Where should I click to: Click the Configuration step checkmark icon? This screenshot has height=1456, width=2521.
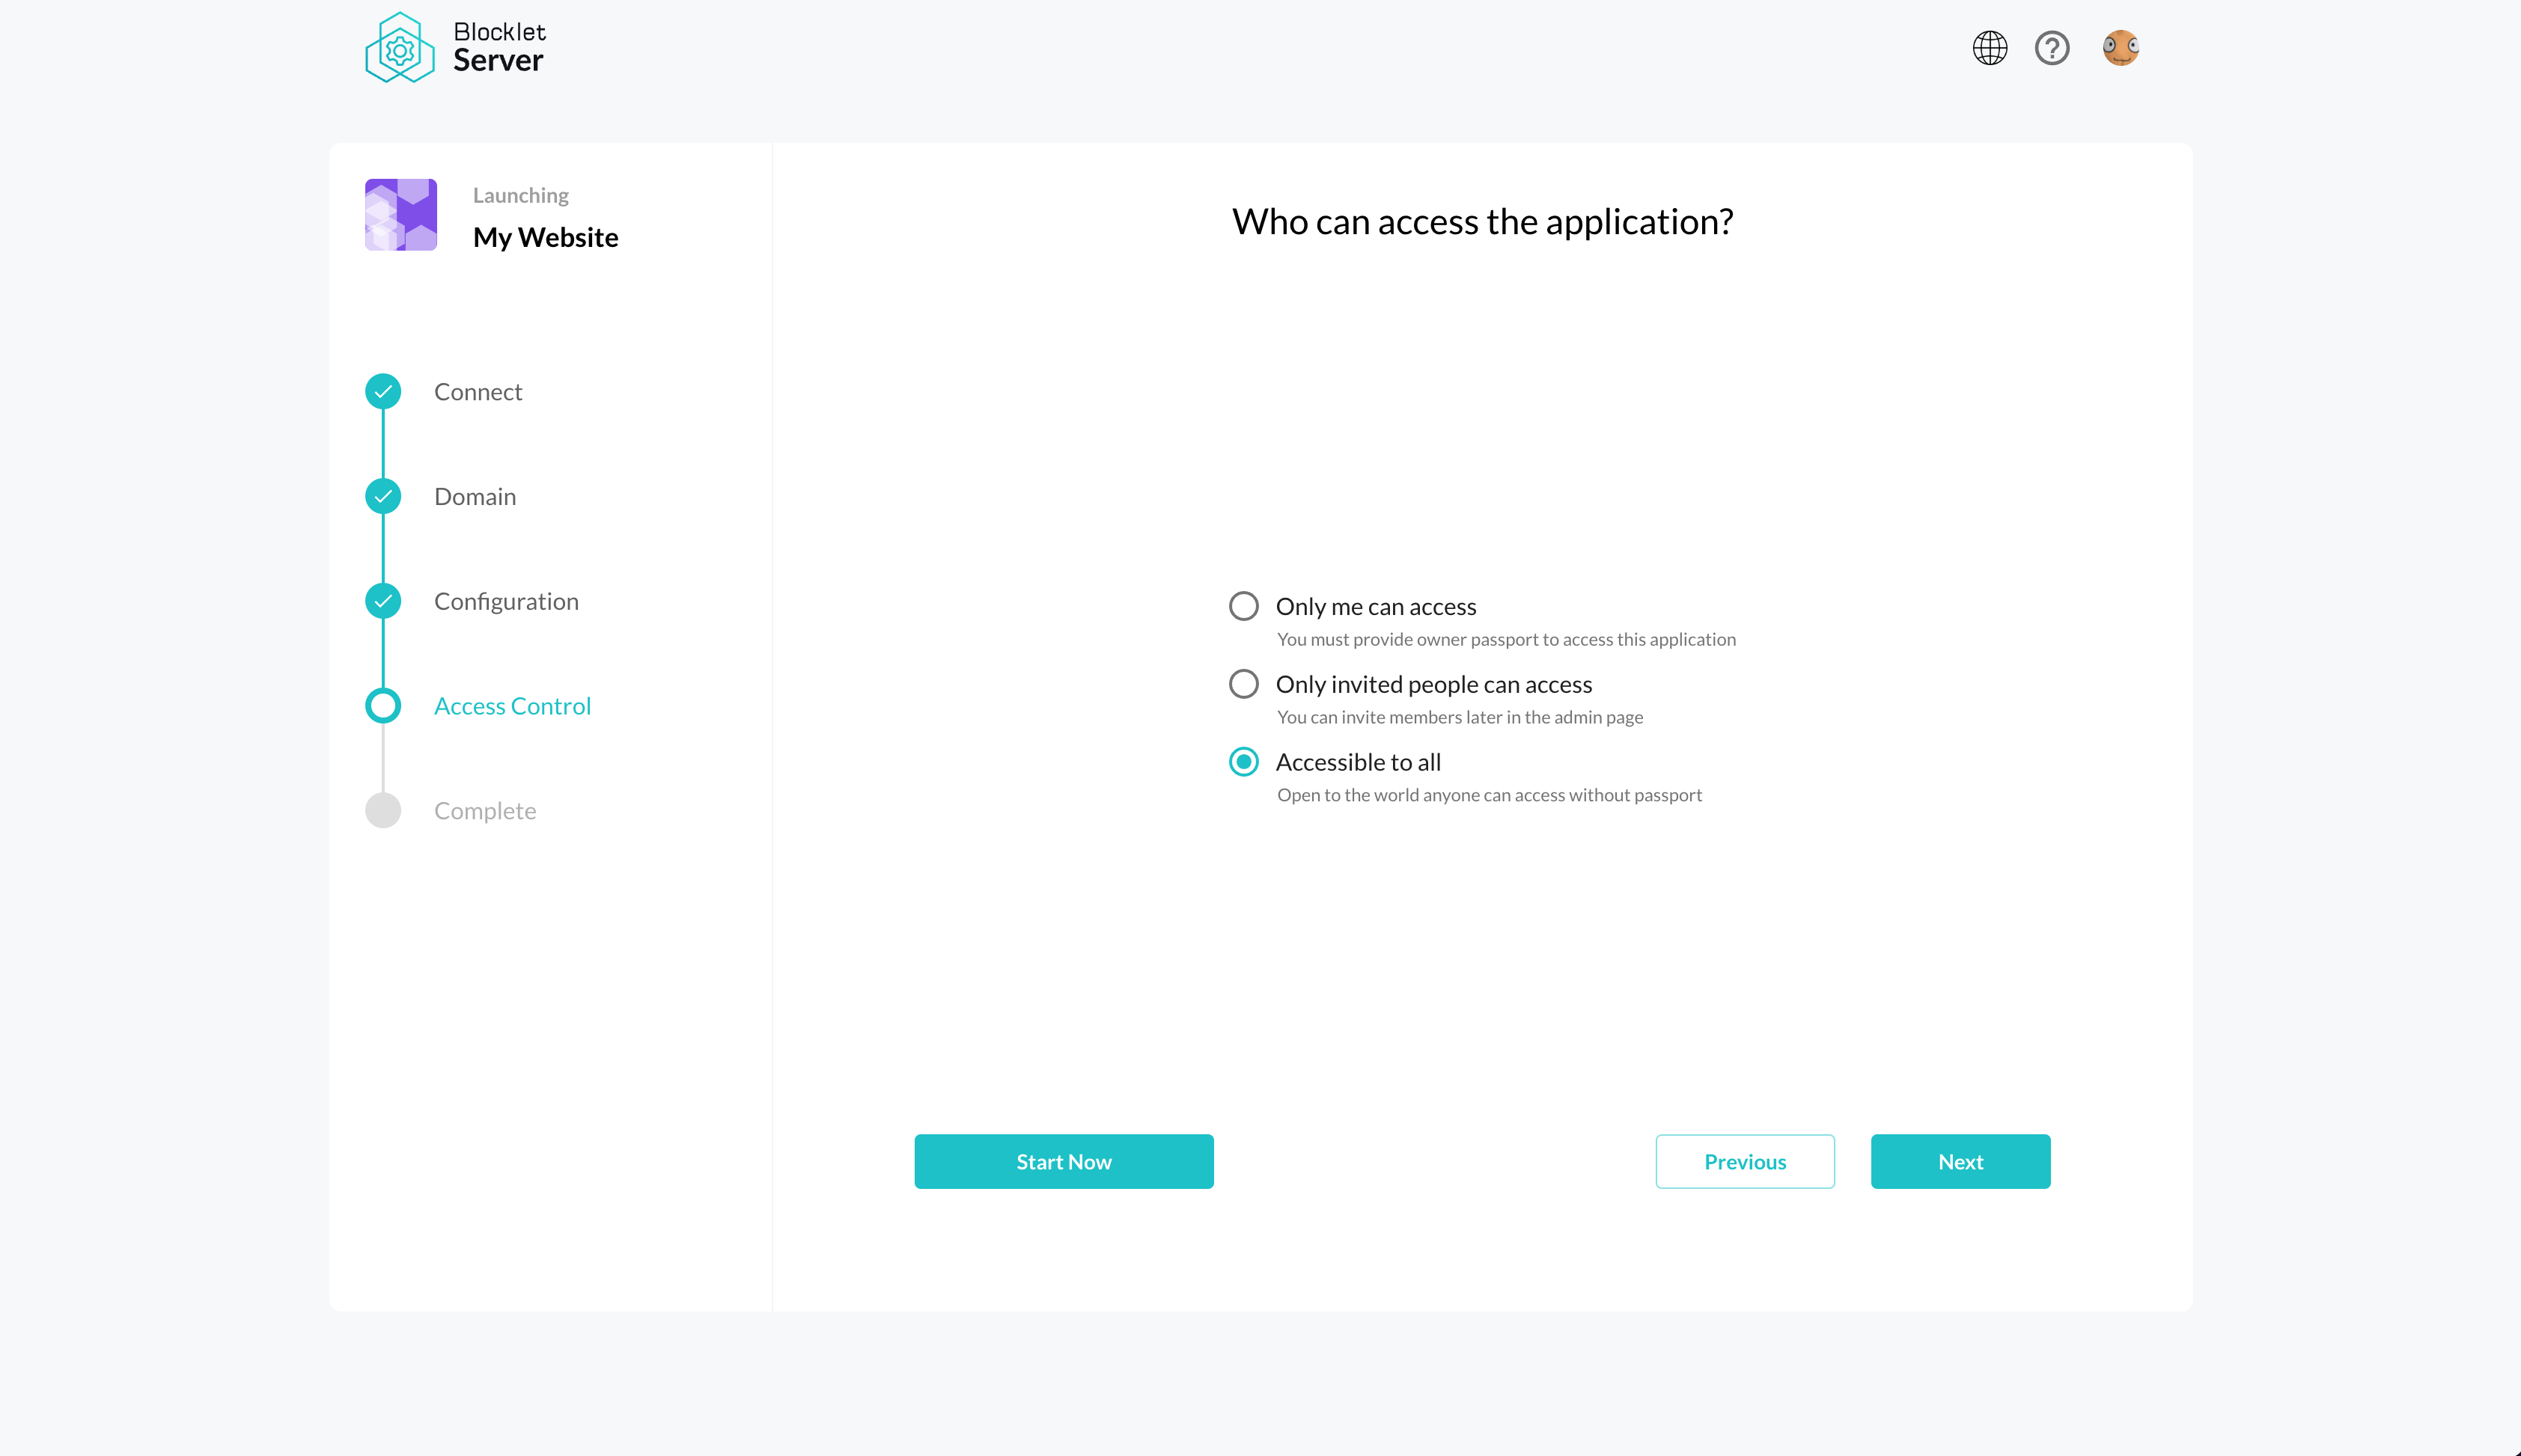pos(383,601)
